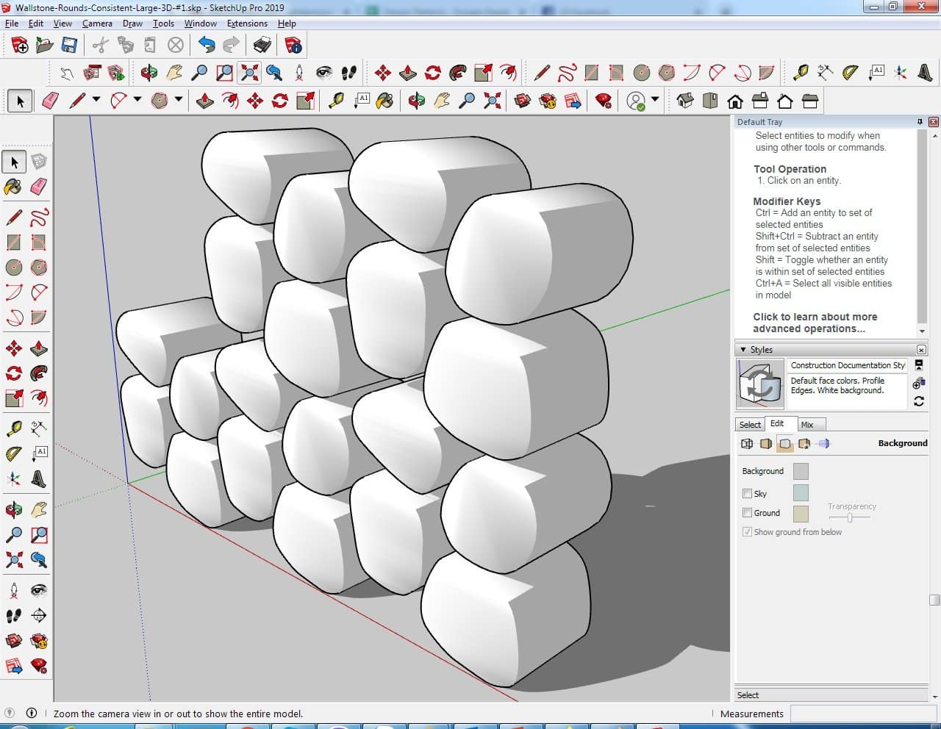The height and width of the screenshot is (729, 941).
Task: Click the Update Style refresh icon
Action: [919, 401]
